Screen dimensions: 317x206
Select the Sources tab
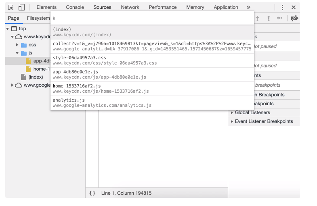[102, 7]
